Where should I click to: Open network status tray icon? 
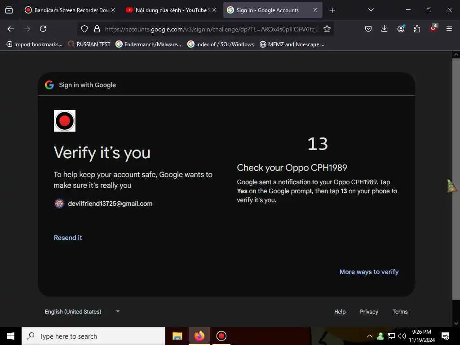coord(391,336)
